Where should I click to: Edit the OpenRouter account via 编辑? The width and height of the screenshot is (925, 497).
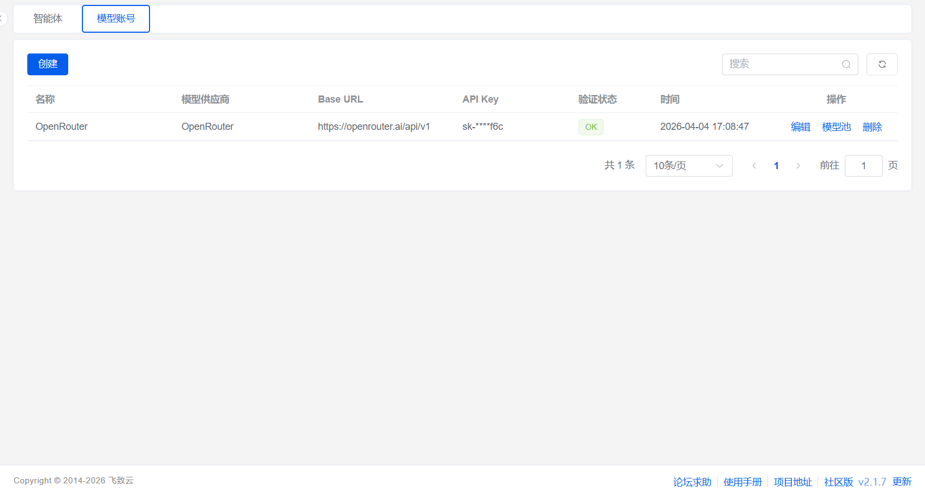801,127
